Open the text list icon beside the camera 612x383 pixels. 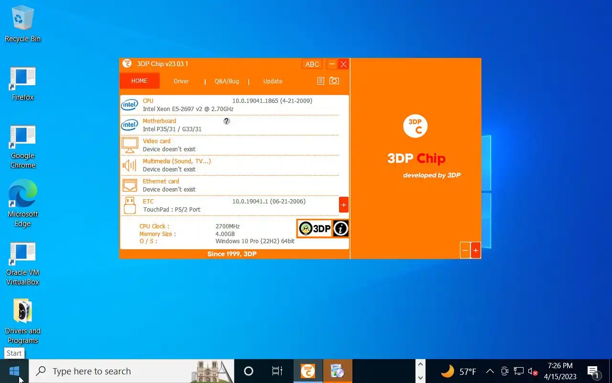pyautogui.click(x=321, y=81)
